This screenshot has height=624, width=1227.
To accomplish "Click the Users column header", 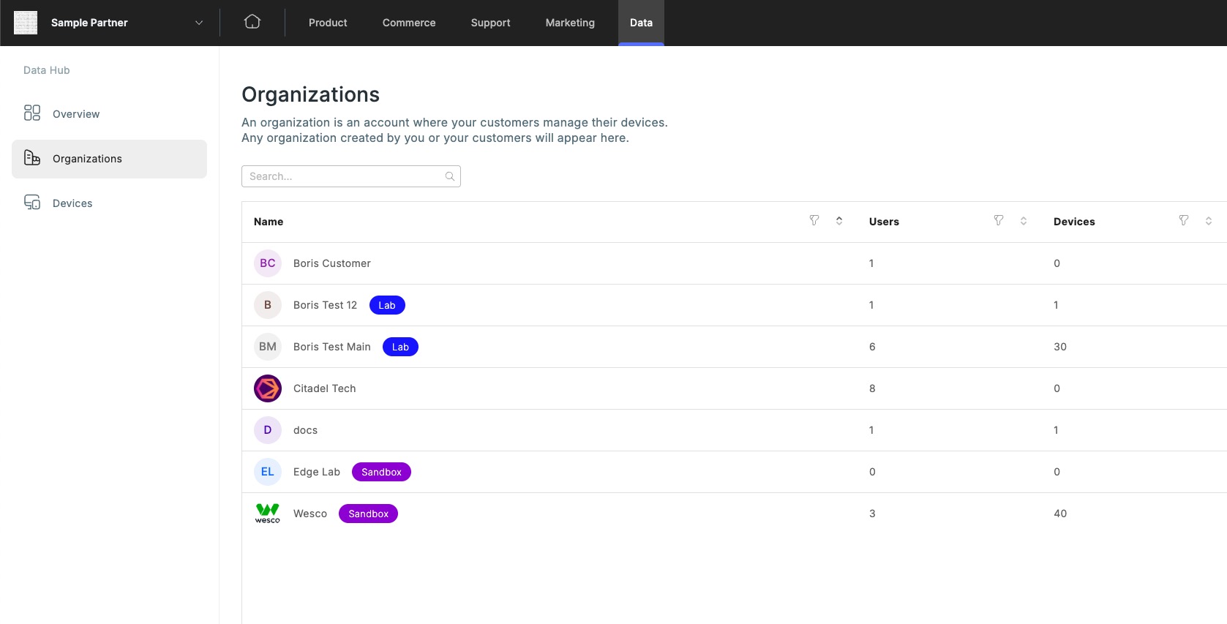I will [884, 222].
